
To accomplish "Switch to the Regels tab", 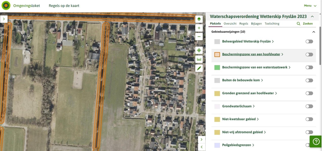I will [244, 24].
